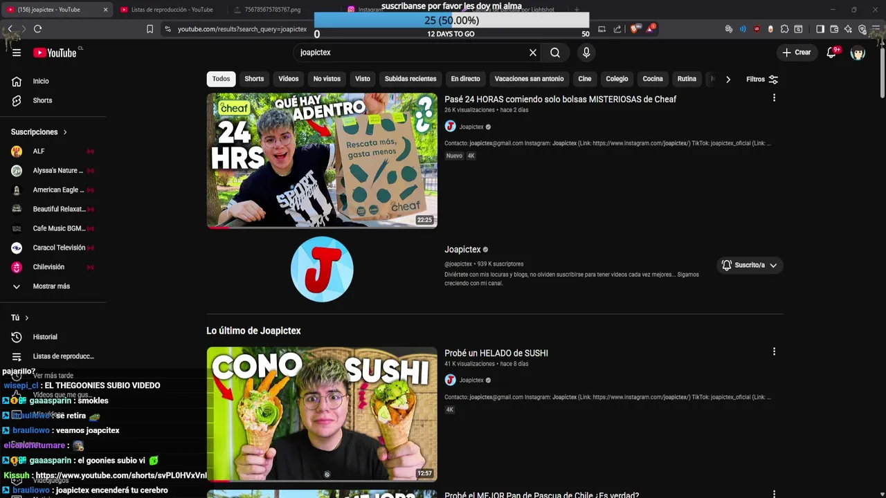The width and height of the screenshot is (886, 498).
Task: Open options for HELADO de SUSHI video
Action: tap(774, 352)
